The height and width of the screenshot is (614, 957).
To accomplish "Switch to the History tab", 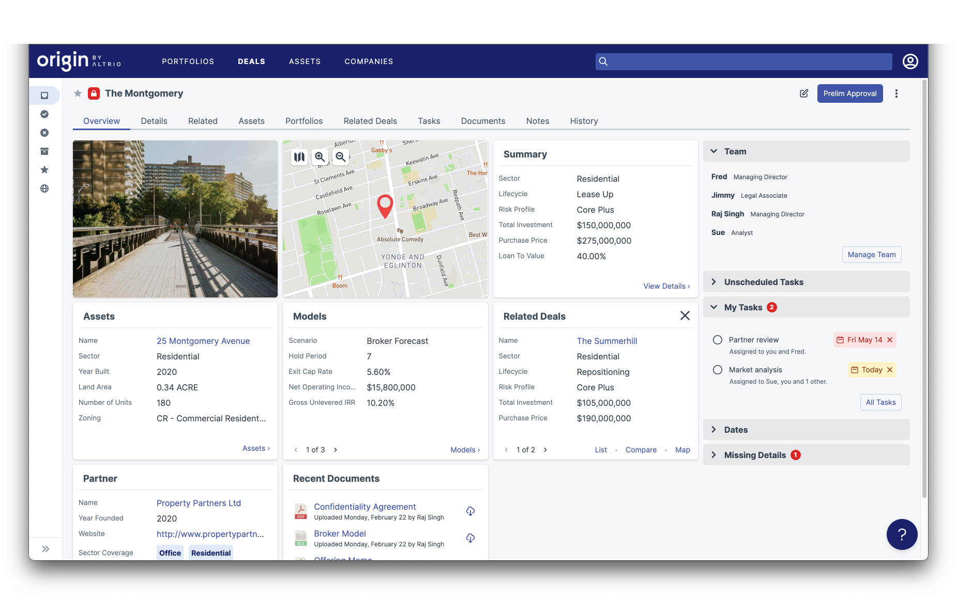I will (x=584, y=121).
